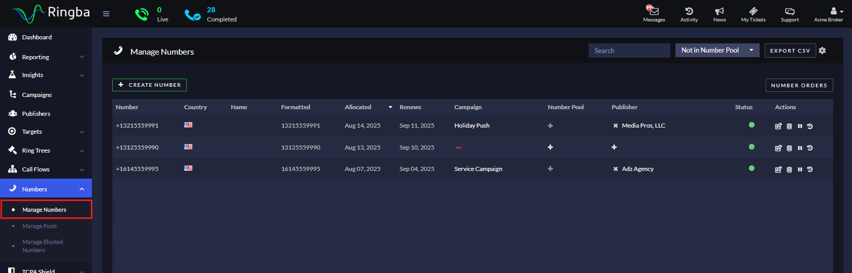Viewport: 852px width, 273px height.
Task: Open Acme Broker account menu
Action: point(829,14)
